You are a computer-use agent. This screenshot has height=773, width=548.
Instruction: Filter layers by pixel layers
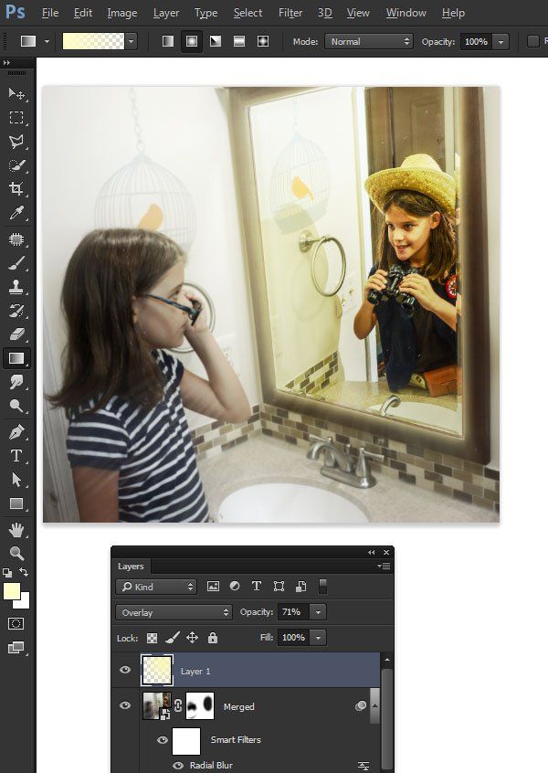[x=213, y=587]
